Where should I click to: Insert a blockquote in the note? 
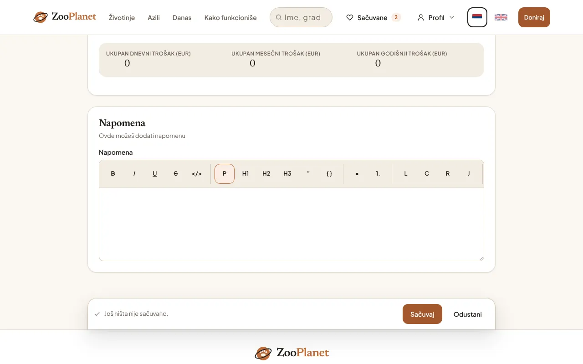tap(308, 174)
